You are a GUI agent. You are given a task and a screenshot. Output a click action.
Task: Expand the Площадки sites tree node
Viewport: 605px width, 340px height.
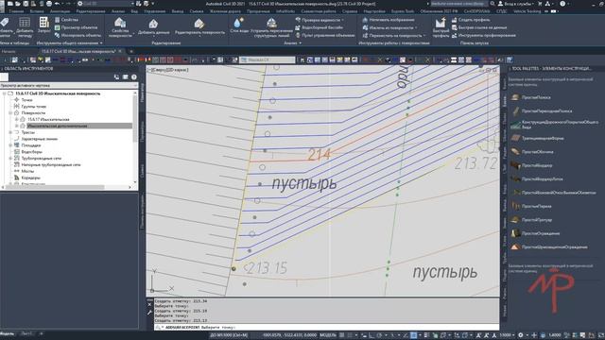click(10, 145)
